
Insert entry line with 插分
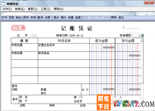click(56, 18)
